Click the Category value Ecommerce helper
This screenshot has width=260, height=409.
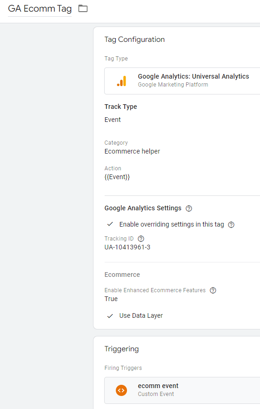coord(132,151)
